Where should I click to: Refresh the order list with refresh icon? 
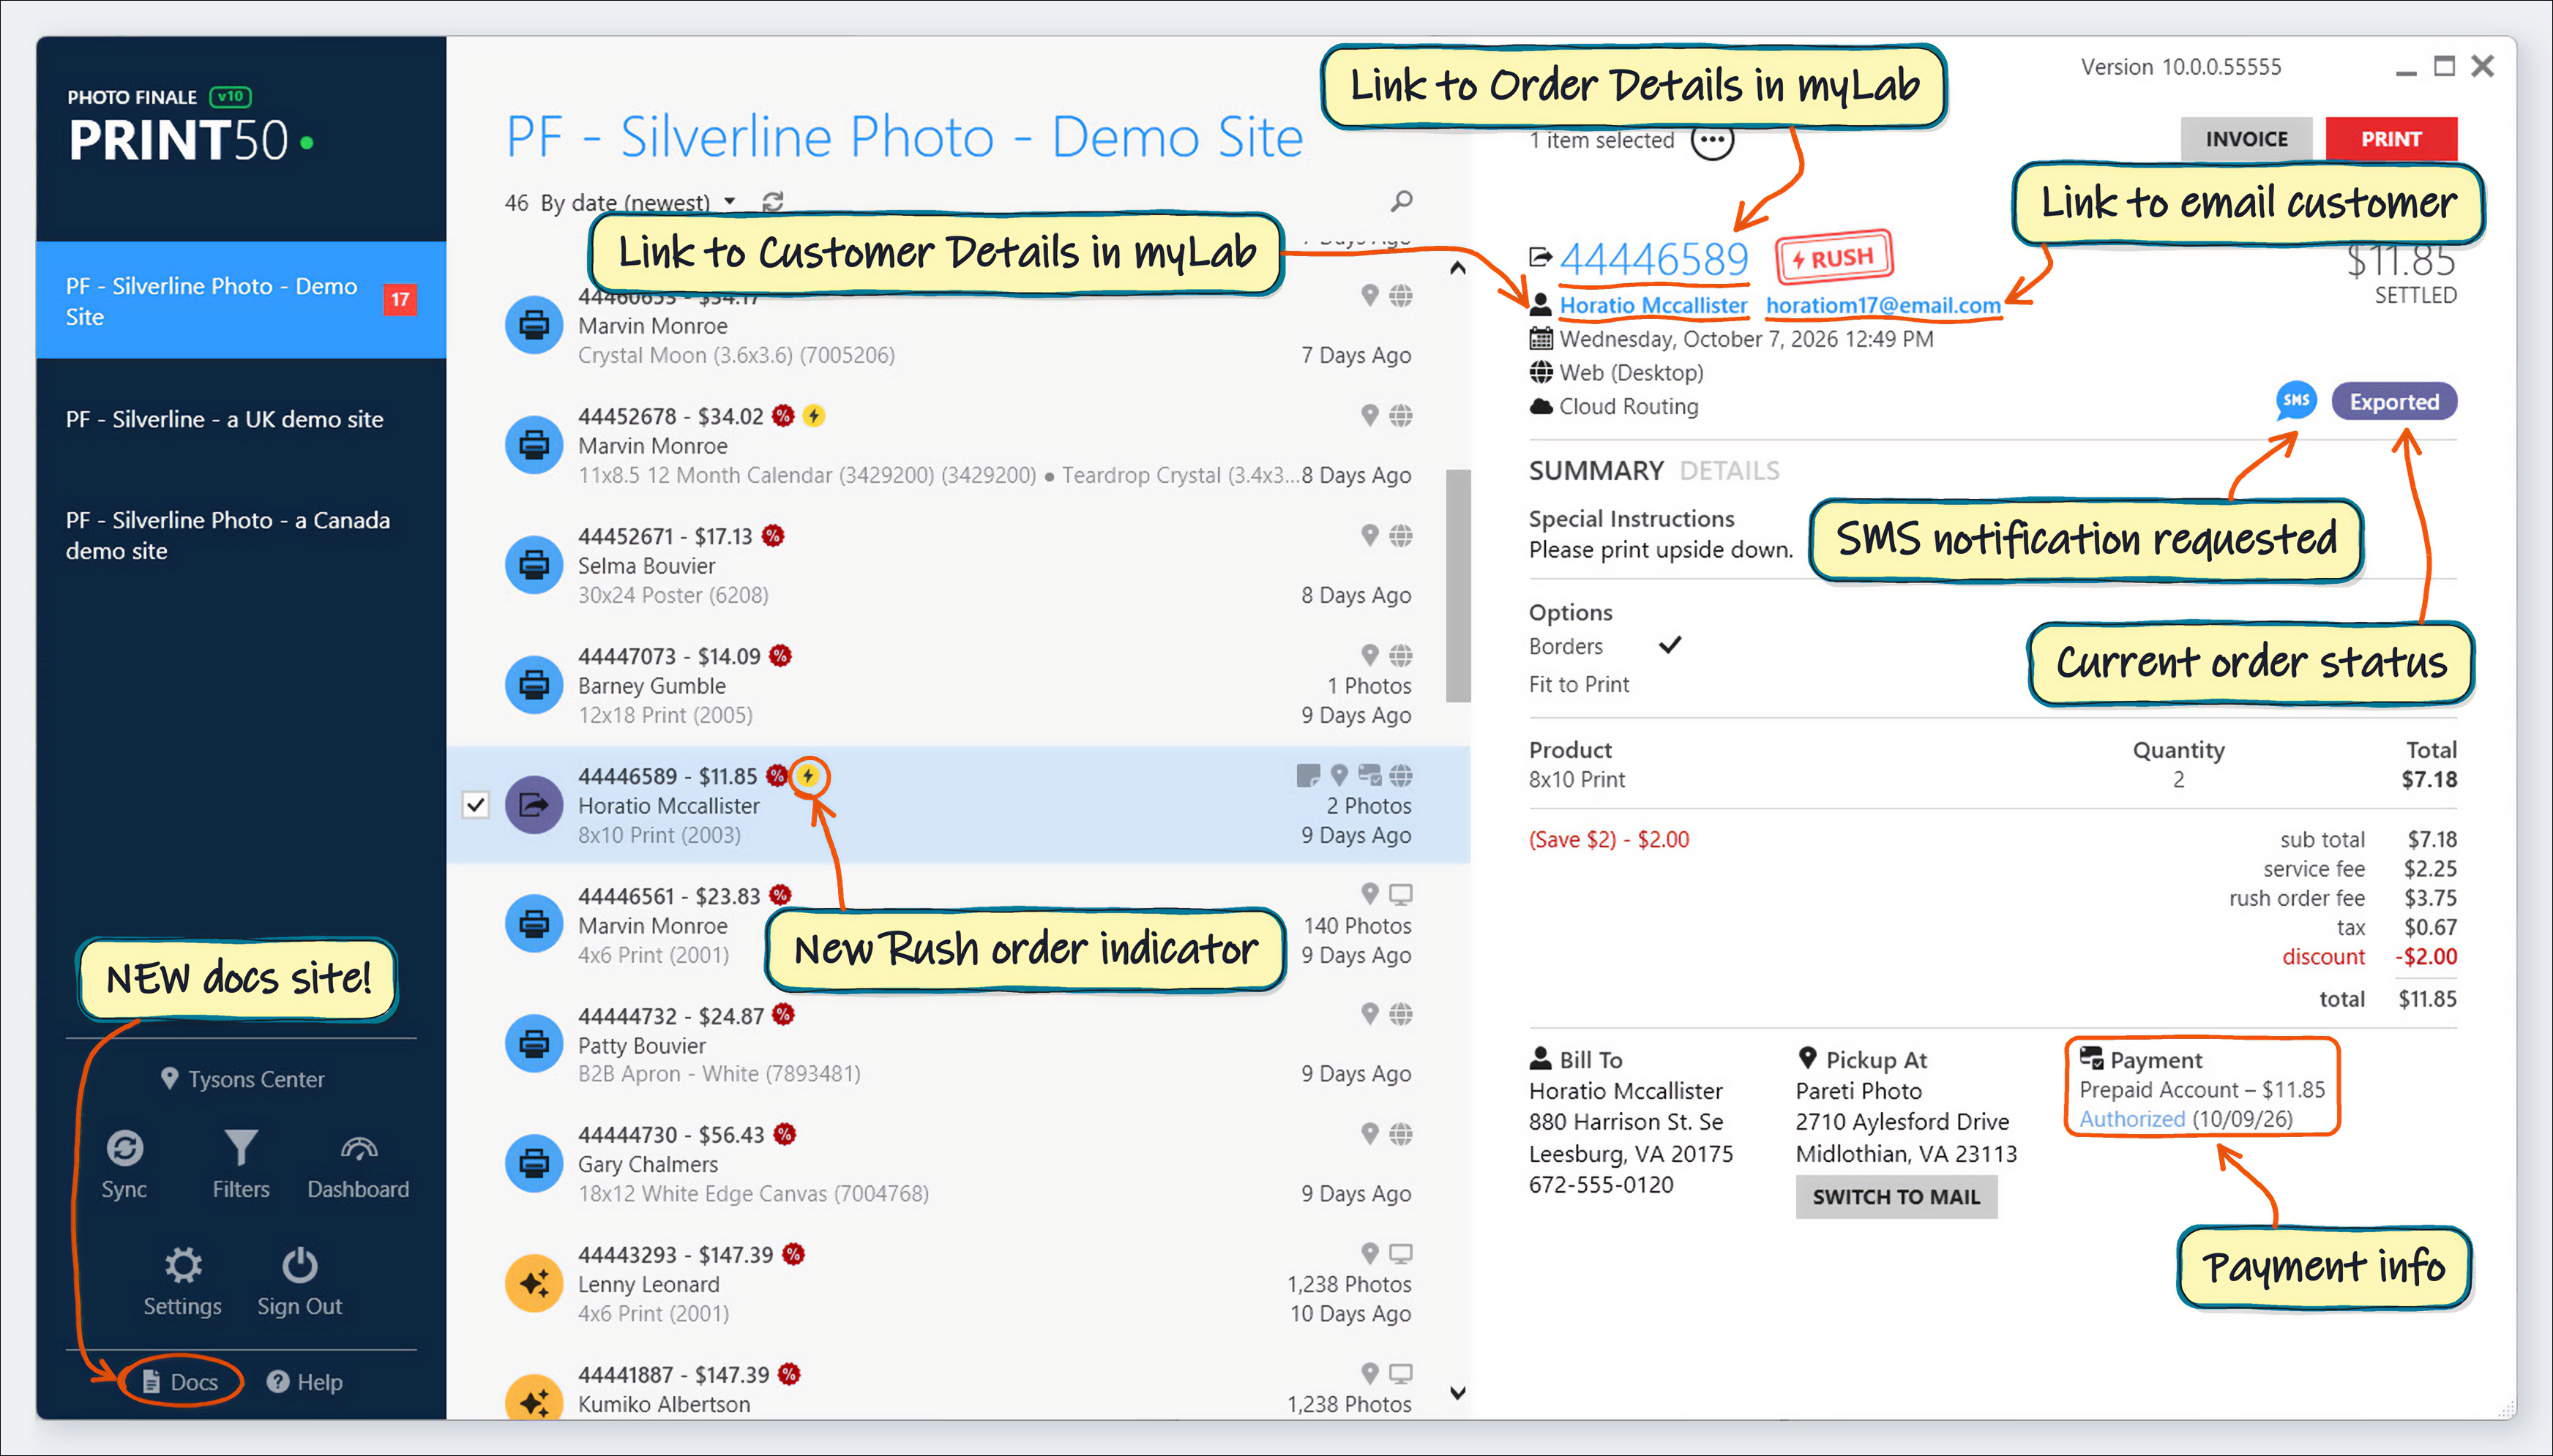[772, 202]
